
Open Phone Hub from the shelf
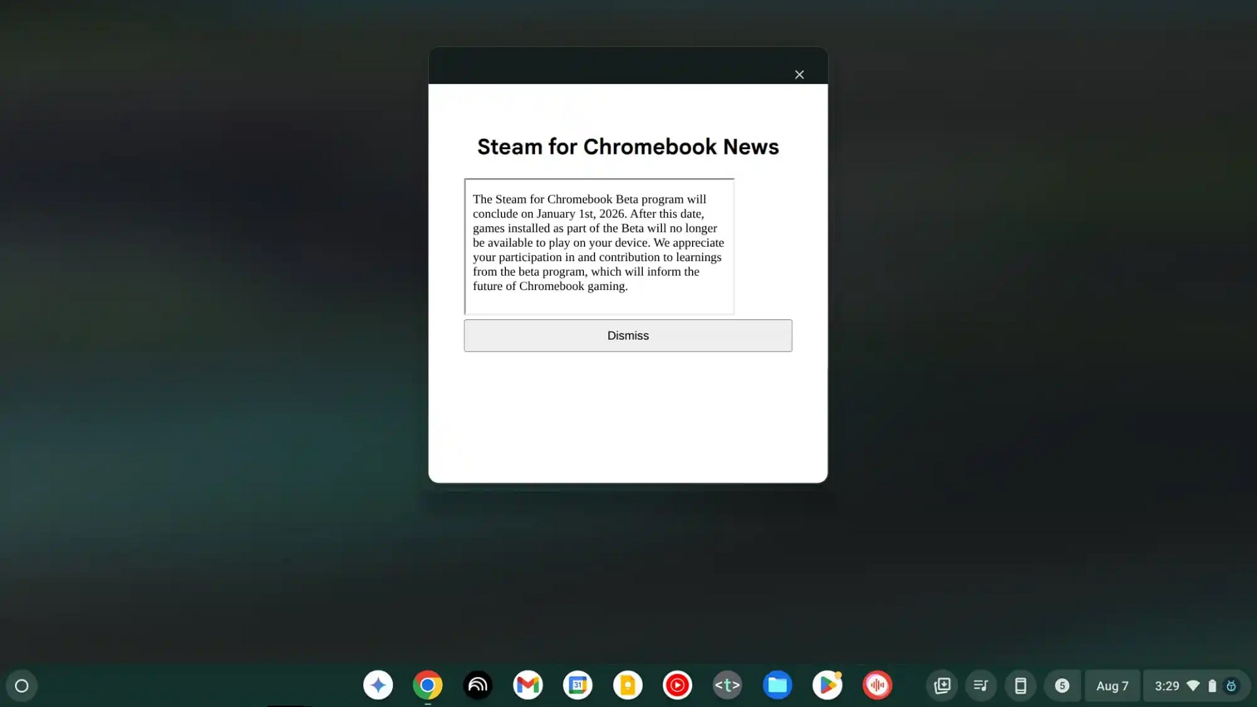point(1020,685)
